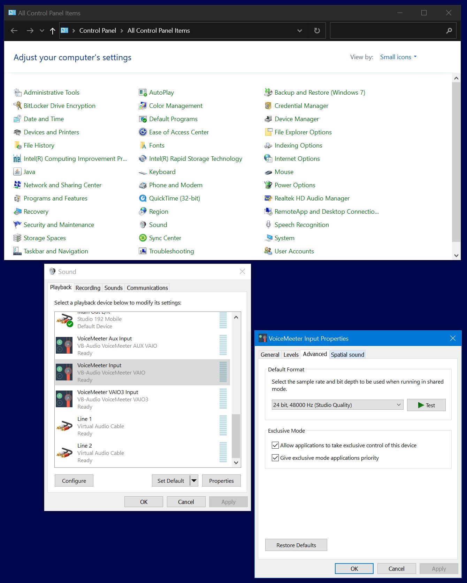Open Device Manager icon
Image resolution: width=467 pixels, height=583 pixels.
pyautogui.click(x=268, y=119)
